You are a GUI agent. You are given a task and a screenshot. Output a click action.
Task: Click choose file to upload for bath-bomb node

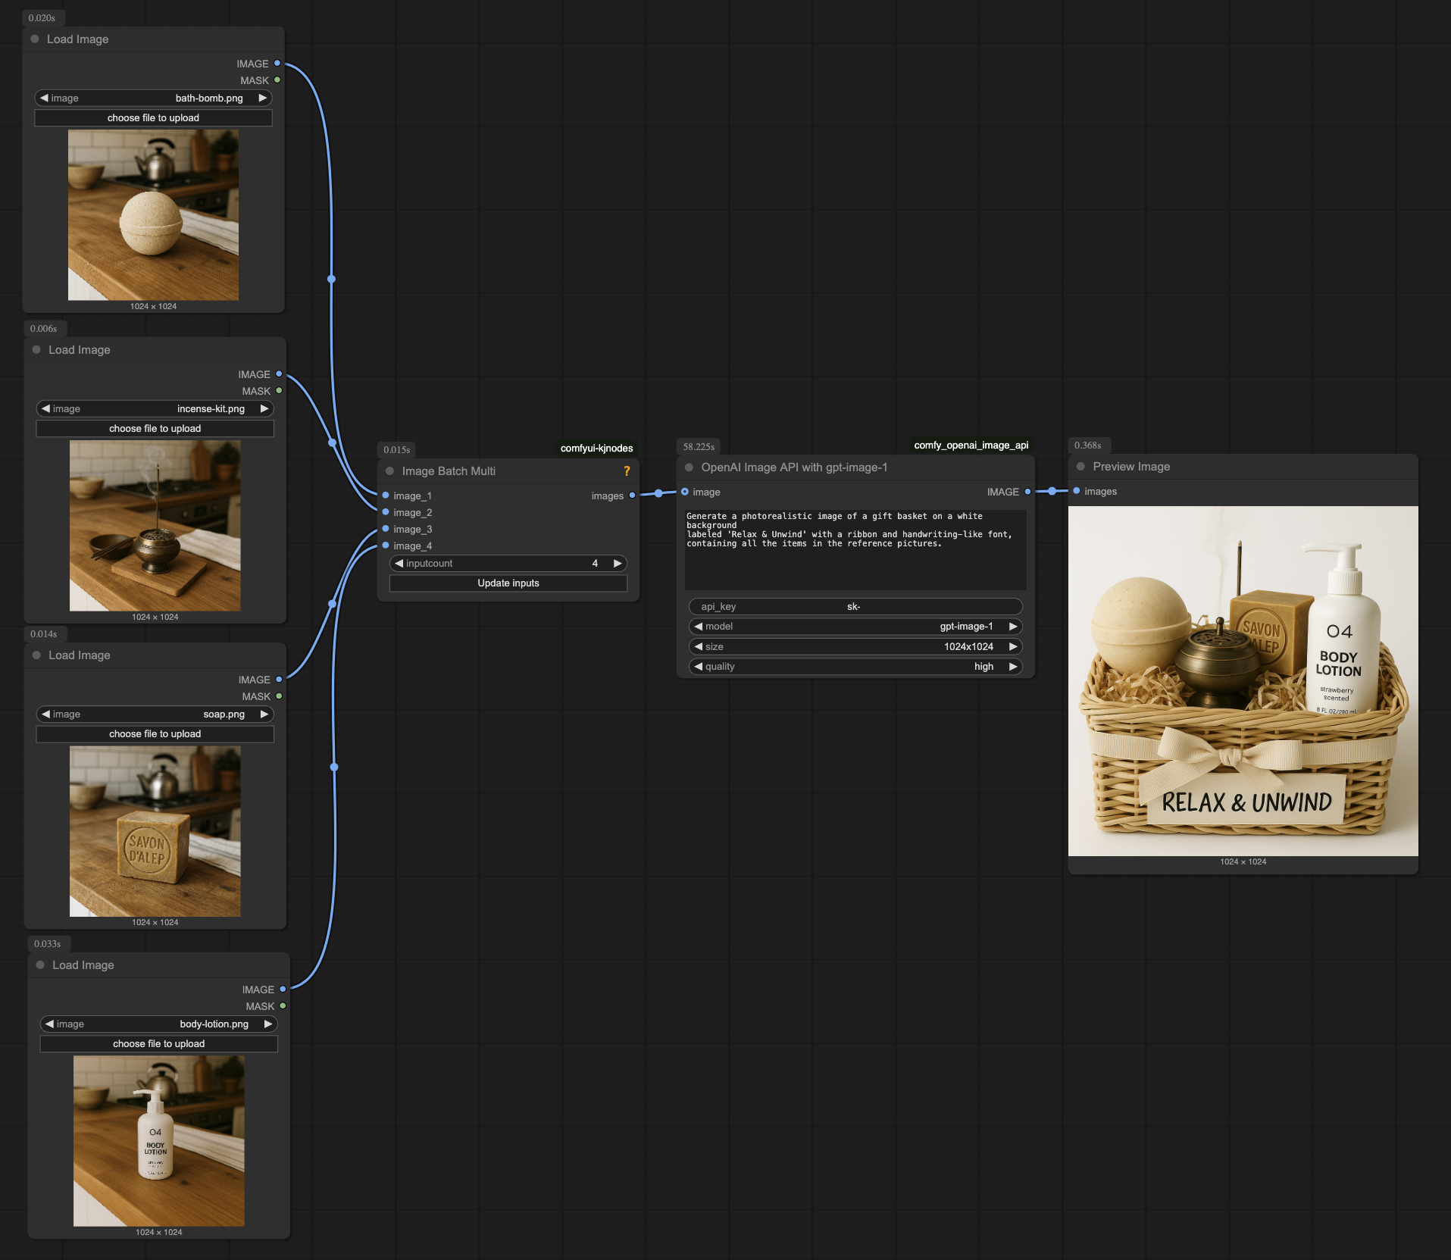(153, 117)
